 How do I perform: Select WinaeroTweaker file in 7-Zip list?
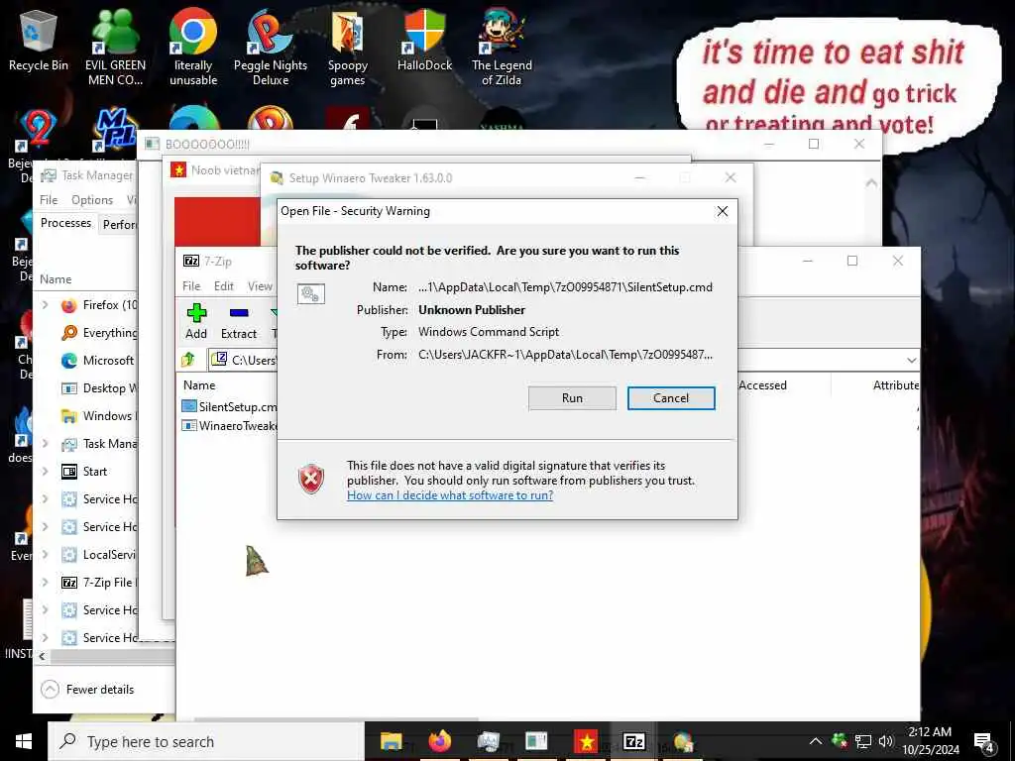(229, 426)
